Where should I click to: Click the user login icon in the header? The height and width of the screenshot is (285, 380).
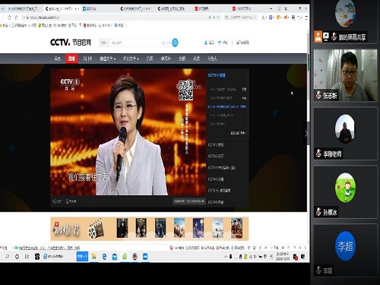coord(206,43)
